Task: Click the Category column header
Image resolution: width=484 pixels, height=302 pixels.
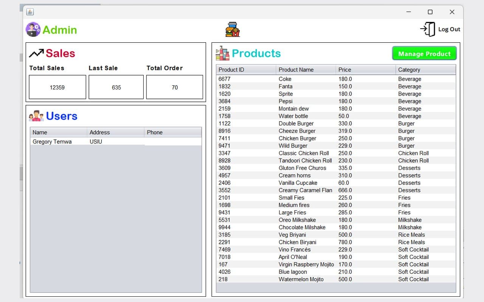Action: tap(426, 69)
